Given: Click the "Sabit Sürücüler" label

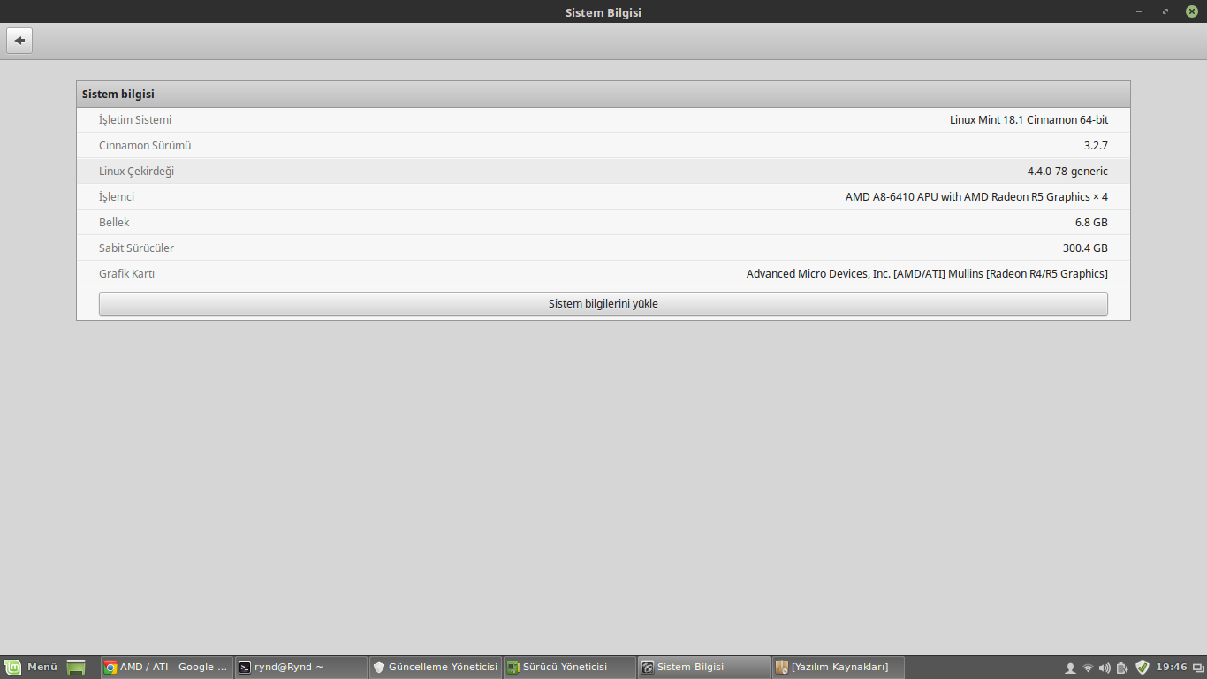Looking at the screenshot, I should click(137, 248).
